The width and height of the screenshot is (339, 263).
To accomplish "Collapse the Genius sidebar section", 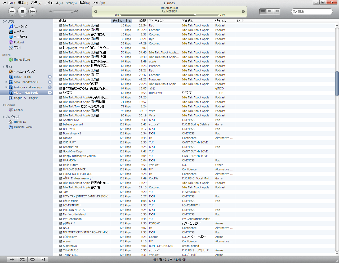I will [x=3, y=105].
